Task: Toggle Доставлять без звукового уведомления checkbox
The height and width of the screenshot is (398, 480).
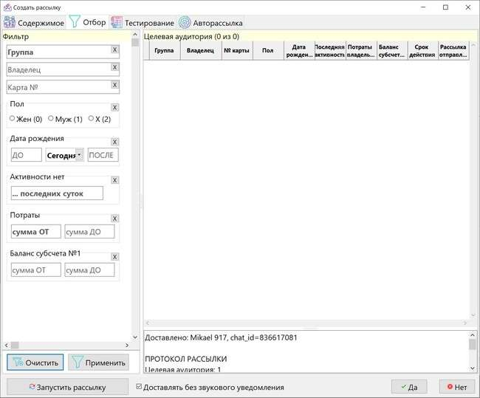Action: pos(140,387)
